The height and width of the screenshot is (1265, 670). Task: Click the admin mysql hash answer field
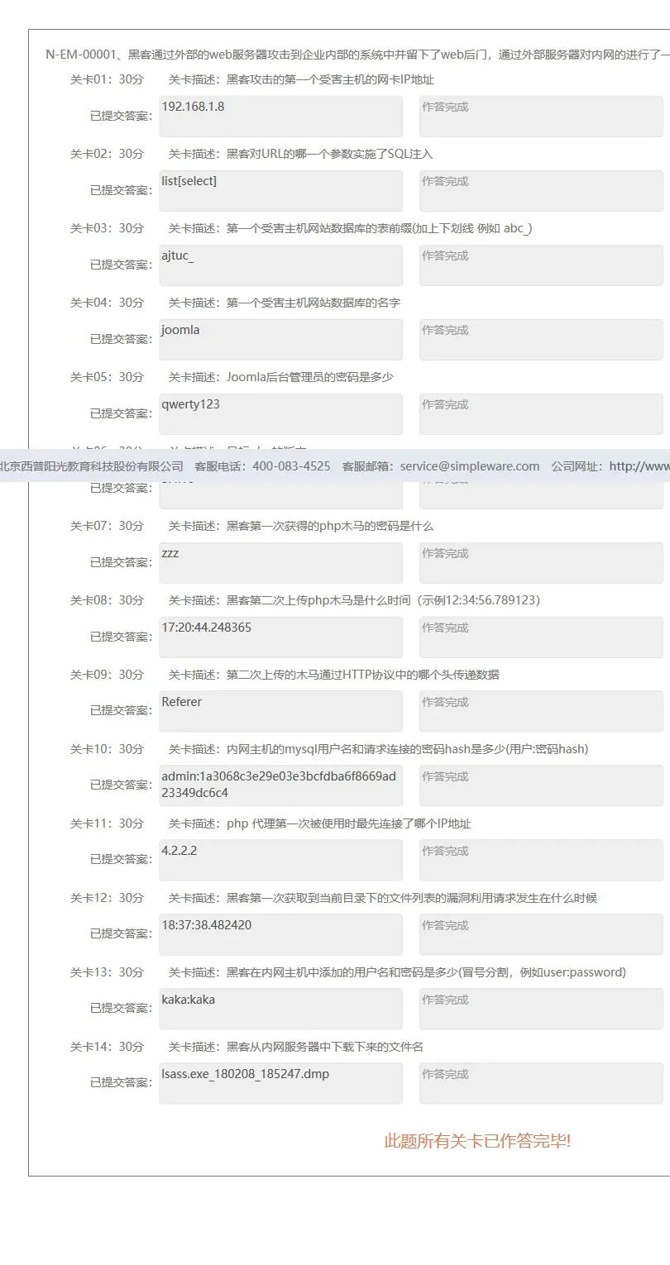point(280,785)
